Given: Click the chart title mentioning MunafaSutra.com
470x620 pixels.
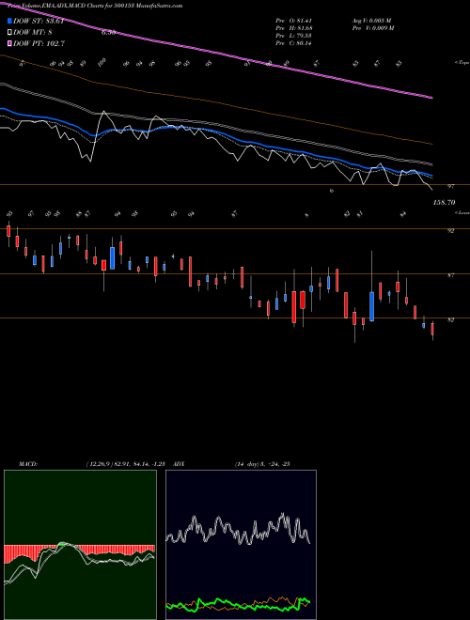Looking at the screenshot, I should [x=95, y=6].
